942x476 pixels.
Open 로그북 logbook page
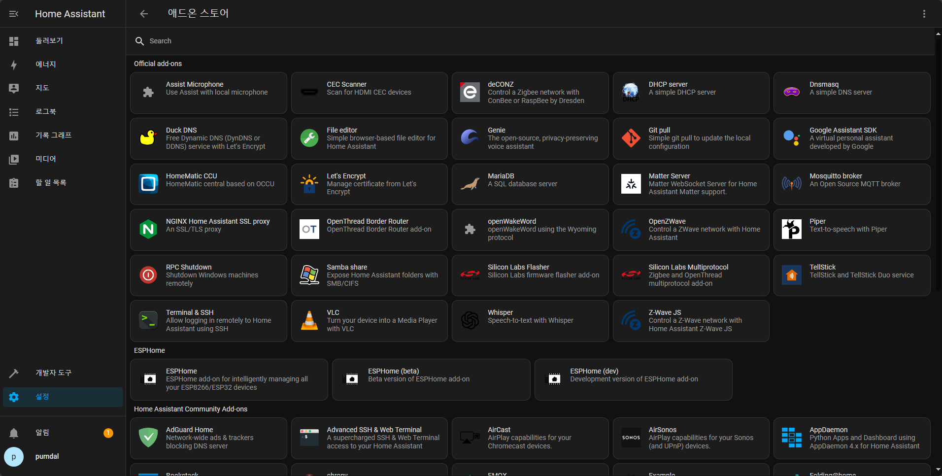point(63,112)
